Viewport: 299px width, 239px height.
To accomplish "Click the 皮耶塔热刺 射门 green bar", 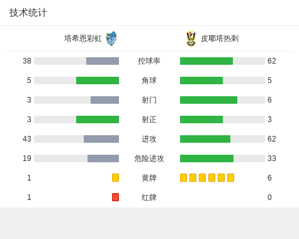I will pyautogui.click(x=209, y=100).
